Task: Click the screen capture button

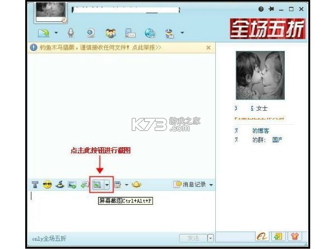Action: pyautogui.click(x=98, y=185)
